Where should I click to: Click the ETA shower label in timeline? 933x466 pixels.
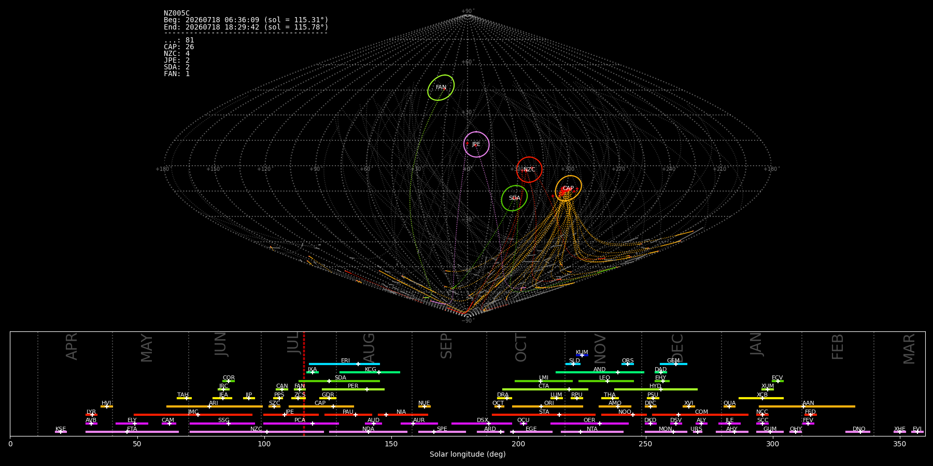pos(132,429)
